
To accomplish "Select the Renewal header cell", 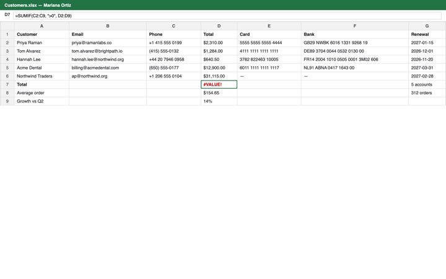I will 427,34.
